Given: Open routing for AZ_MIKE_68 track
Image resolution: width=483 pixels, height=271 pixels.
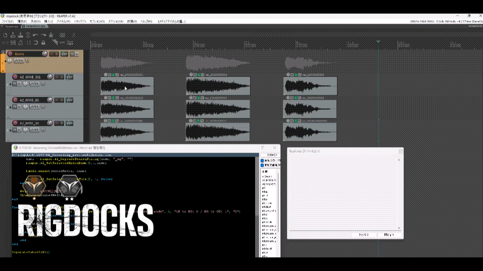Looking at the screenshot, I should point(70,100).
